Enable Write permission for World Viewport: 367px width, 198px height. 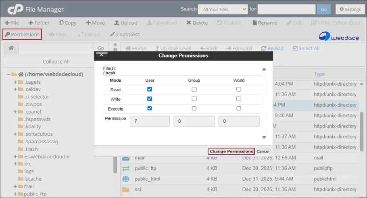pyautogui.click(x=238, y=99)
